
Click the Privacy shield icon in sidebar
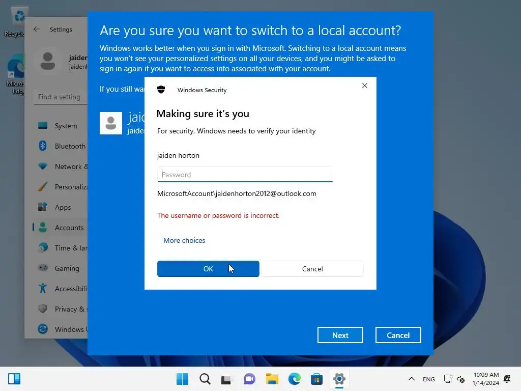click(x=43, y=309)
